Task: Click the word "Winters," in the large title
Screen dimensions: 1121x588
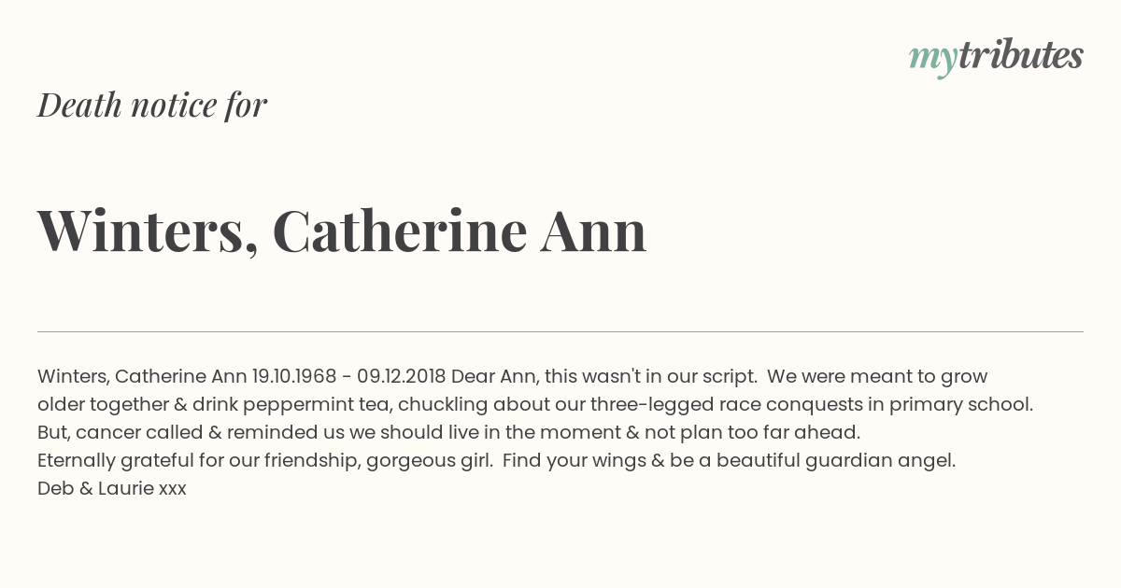Action: click(x=148, y=231)
